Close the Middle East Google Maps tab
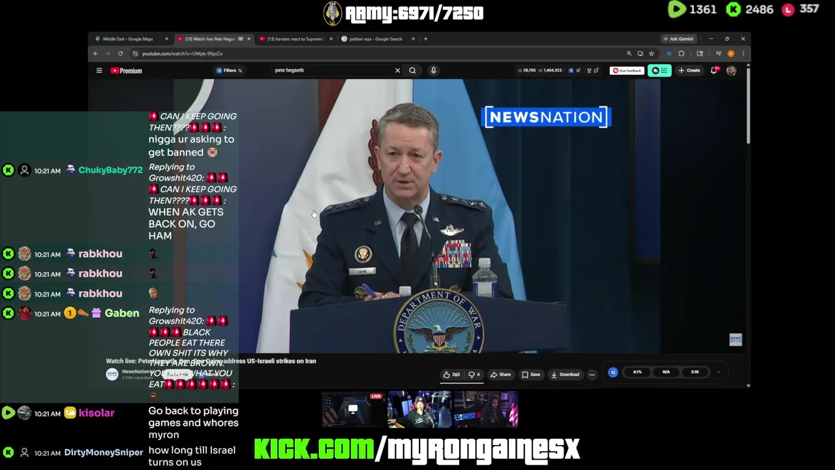This screenshot has height=470, width=835. coord(166,39)
